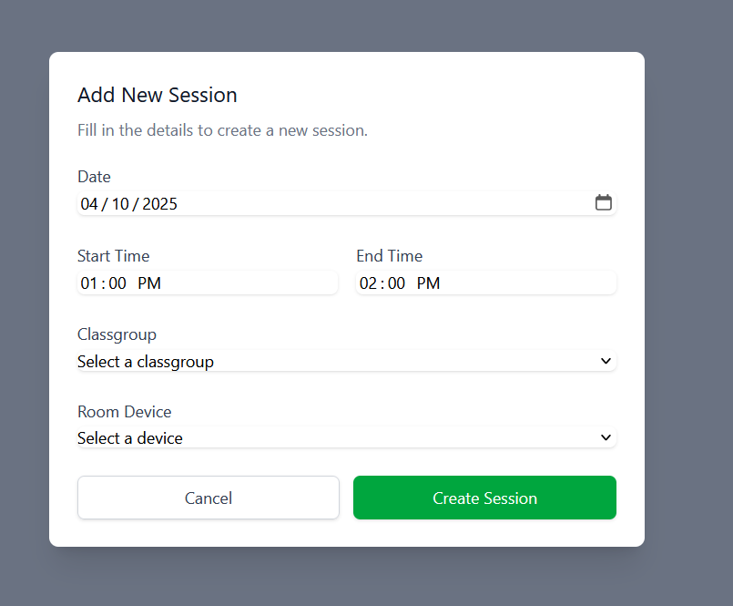This screenshot has width=733, height=606.
Task: Click the year 2025 in Date field
Action: tap(160, 204)
